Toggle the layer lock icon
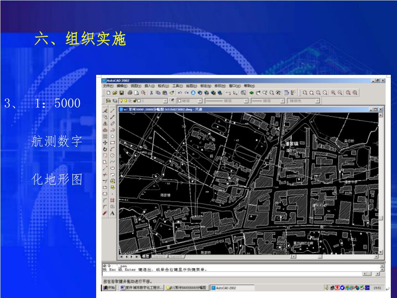The image size is (397, 298). [x=135, y=101]
